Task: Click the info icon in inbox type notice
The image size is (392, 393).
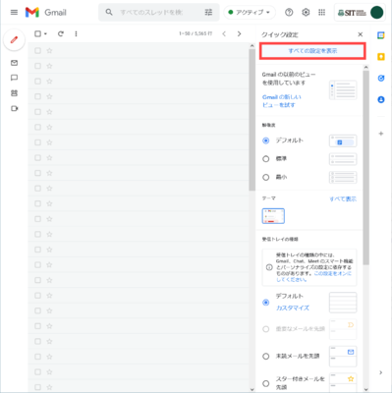Action: 269,267
